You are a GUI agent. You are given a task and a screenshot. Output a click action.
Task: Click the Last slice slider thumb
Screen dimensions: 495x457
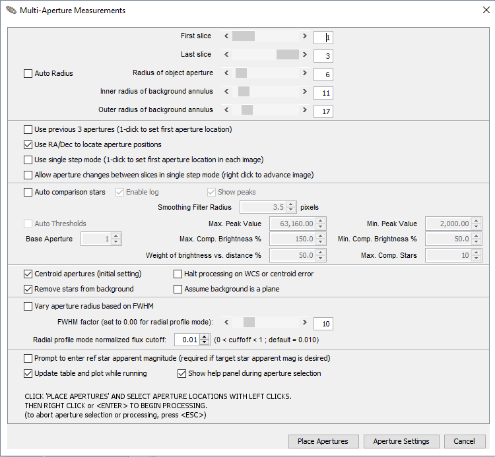tap(287, 55)
